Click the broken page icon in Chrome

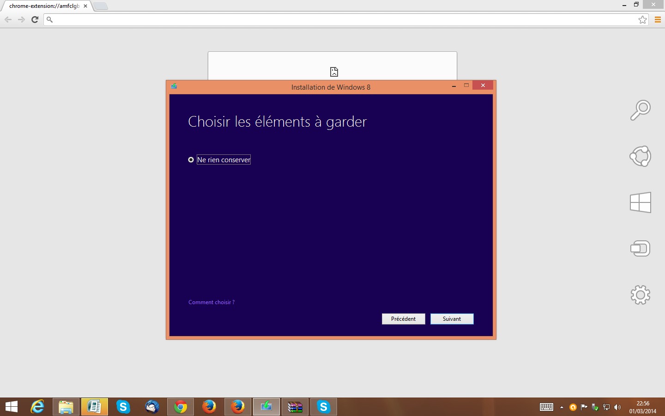[334, 72]
